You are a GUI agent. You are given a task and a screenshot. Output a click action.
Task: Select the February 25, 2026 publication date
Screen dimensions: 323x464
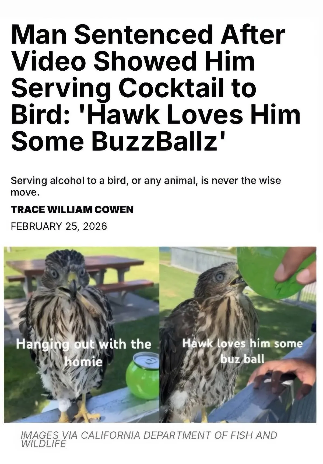click(59, 226)
